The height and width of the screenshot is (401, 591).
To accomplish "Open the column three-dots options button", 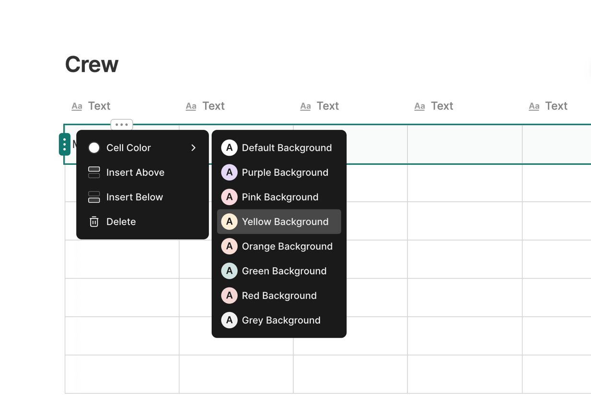I will pos(122,125).
